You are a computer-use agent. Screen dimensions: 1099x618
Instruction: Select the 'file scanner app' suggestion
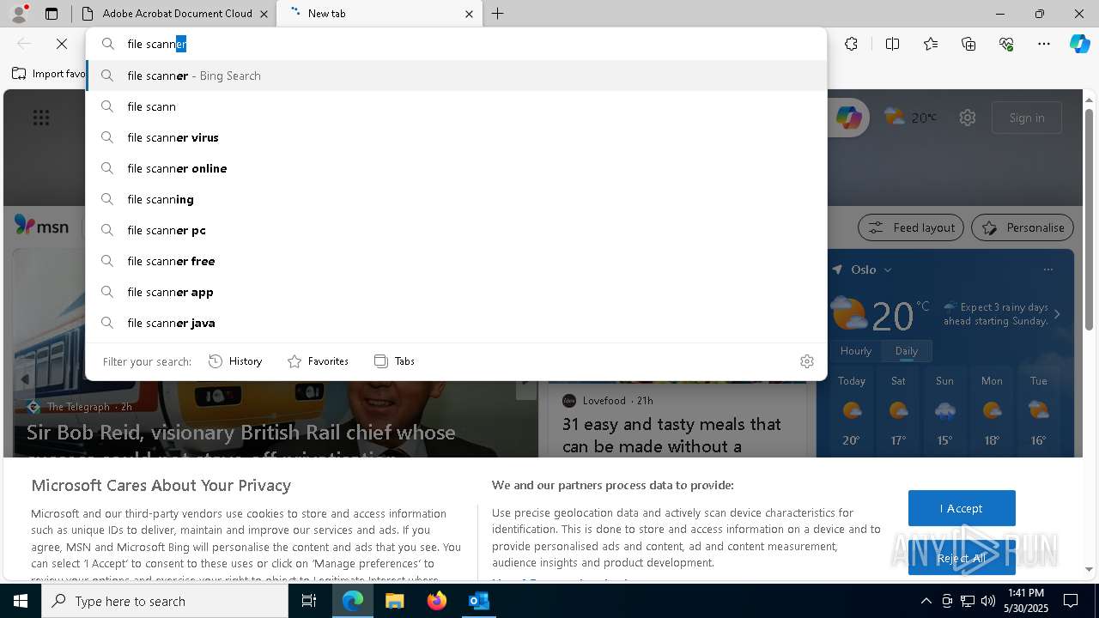click(x=457, y=292)
